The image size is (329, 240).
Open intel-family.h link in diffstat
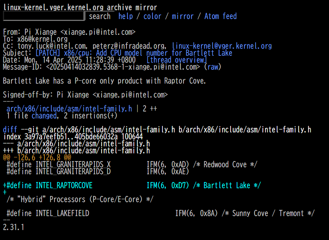[69, 109]
